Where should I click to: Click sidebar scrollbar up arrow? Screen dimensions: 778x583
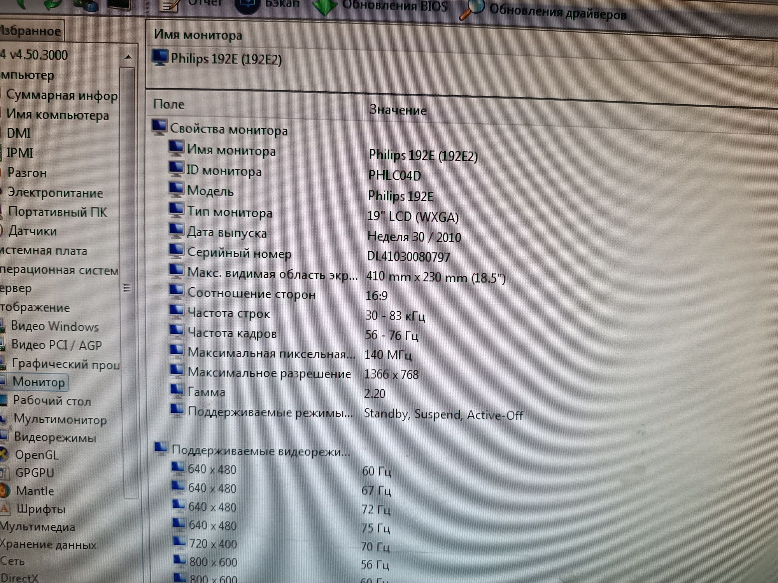point(128,57)
